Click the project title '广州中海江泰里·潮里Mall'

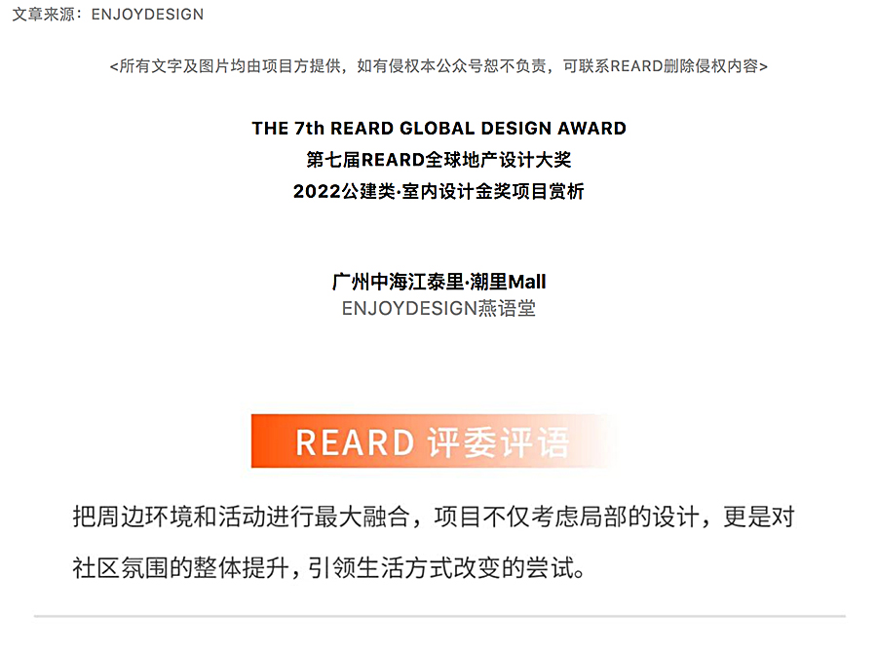438,282
